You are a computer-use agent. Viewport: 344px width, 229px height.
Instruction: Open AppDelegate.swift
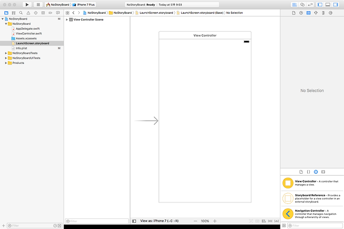(28, 29)
